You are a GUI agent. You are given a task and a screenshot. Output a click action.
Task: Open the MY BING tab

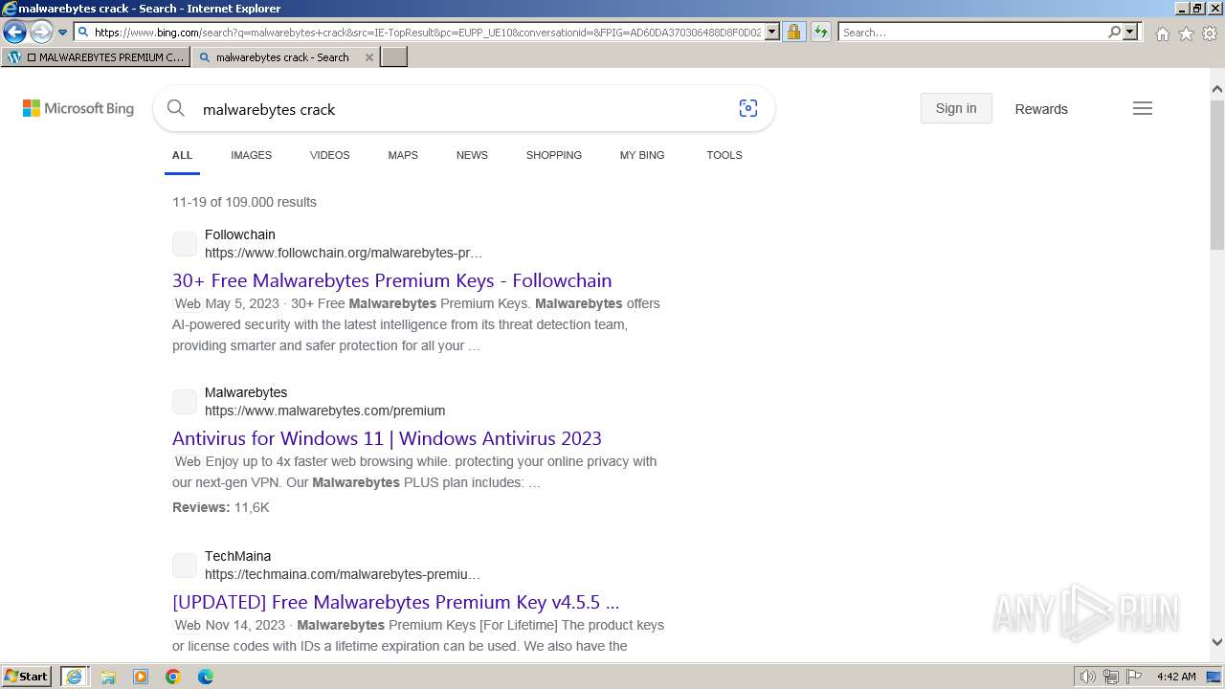point(642,155)
